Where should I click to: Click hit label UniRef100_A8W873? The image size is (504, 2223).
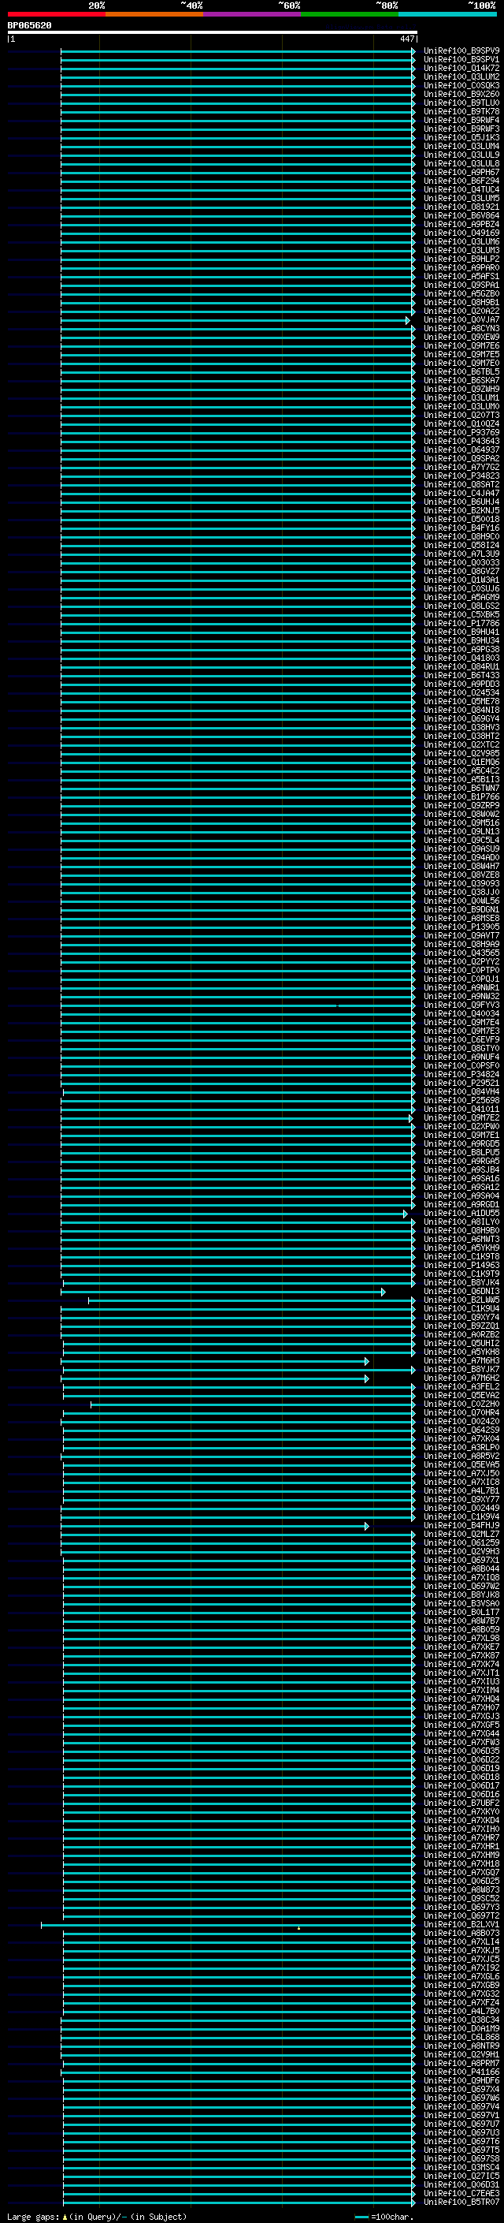click(x=461, y=1890)
